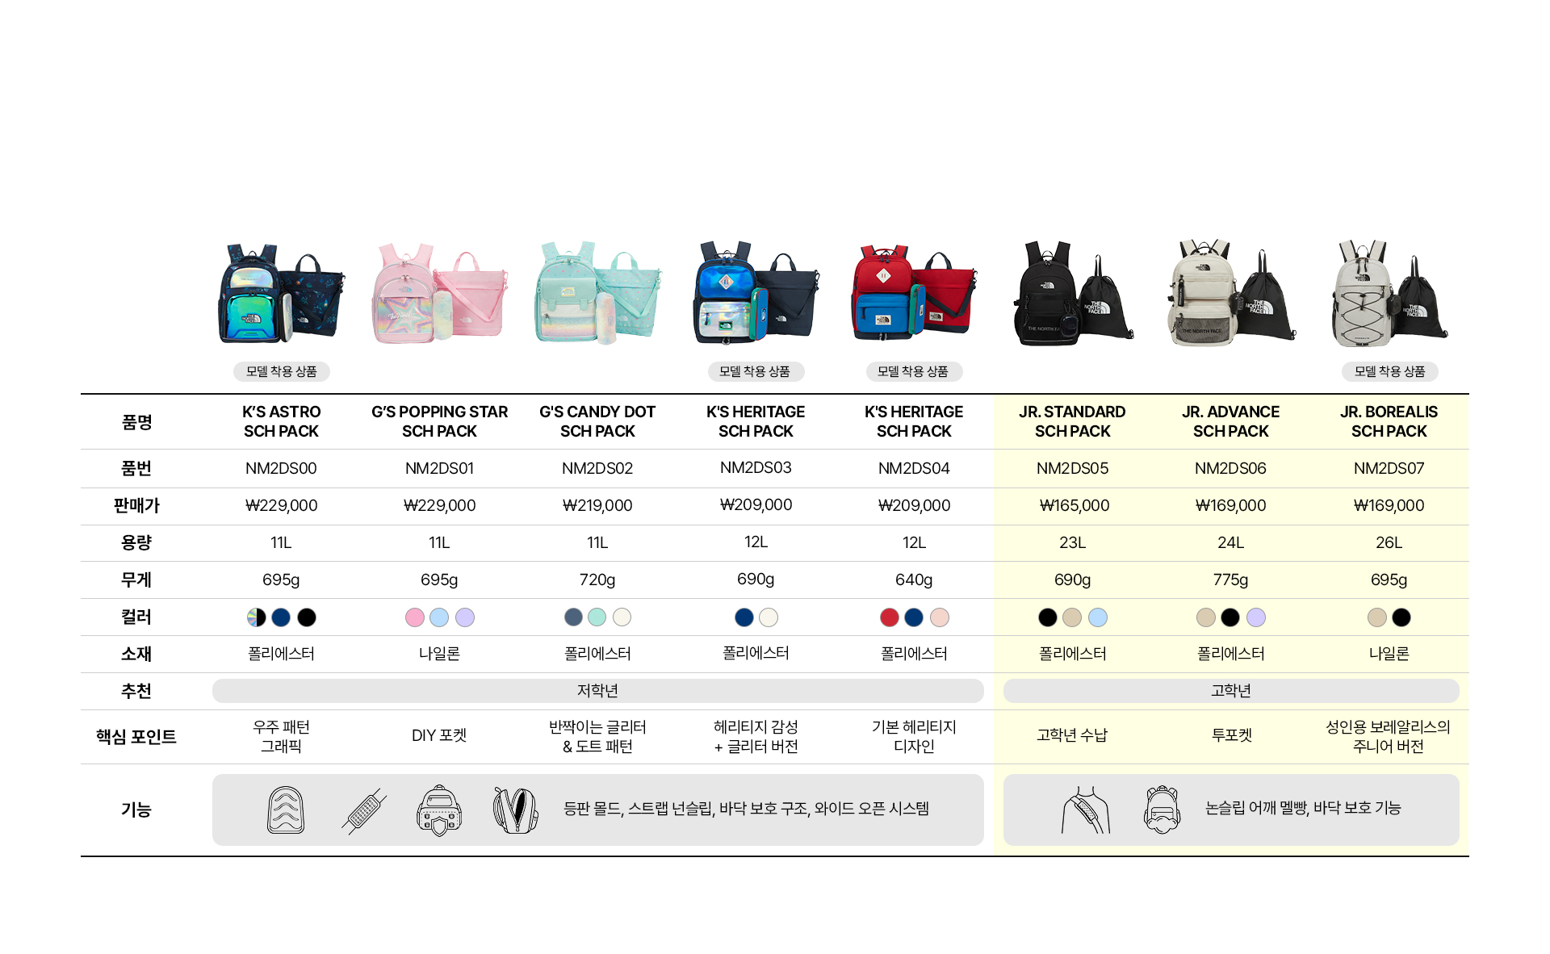Click the wide open system icon
Image resolution: width=1550 pixels, height=954 pixels.
(x=515, y=810)
